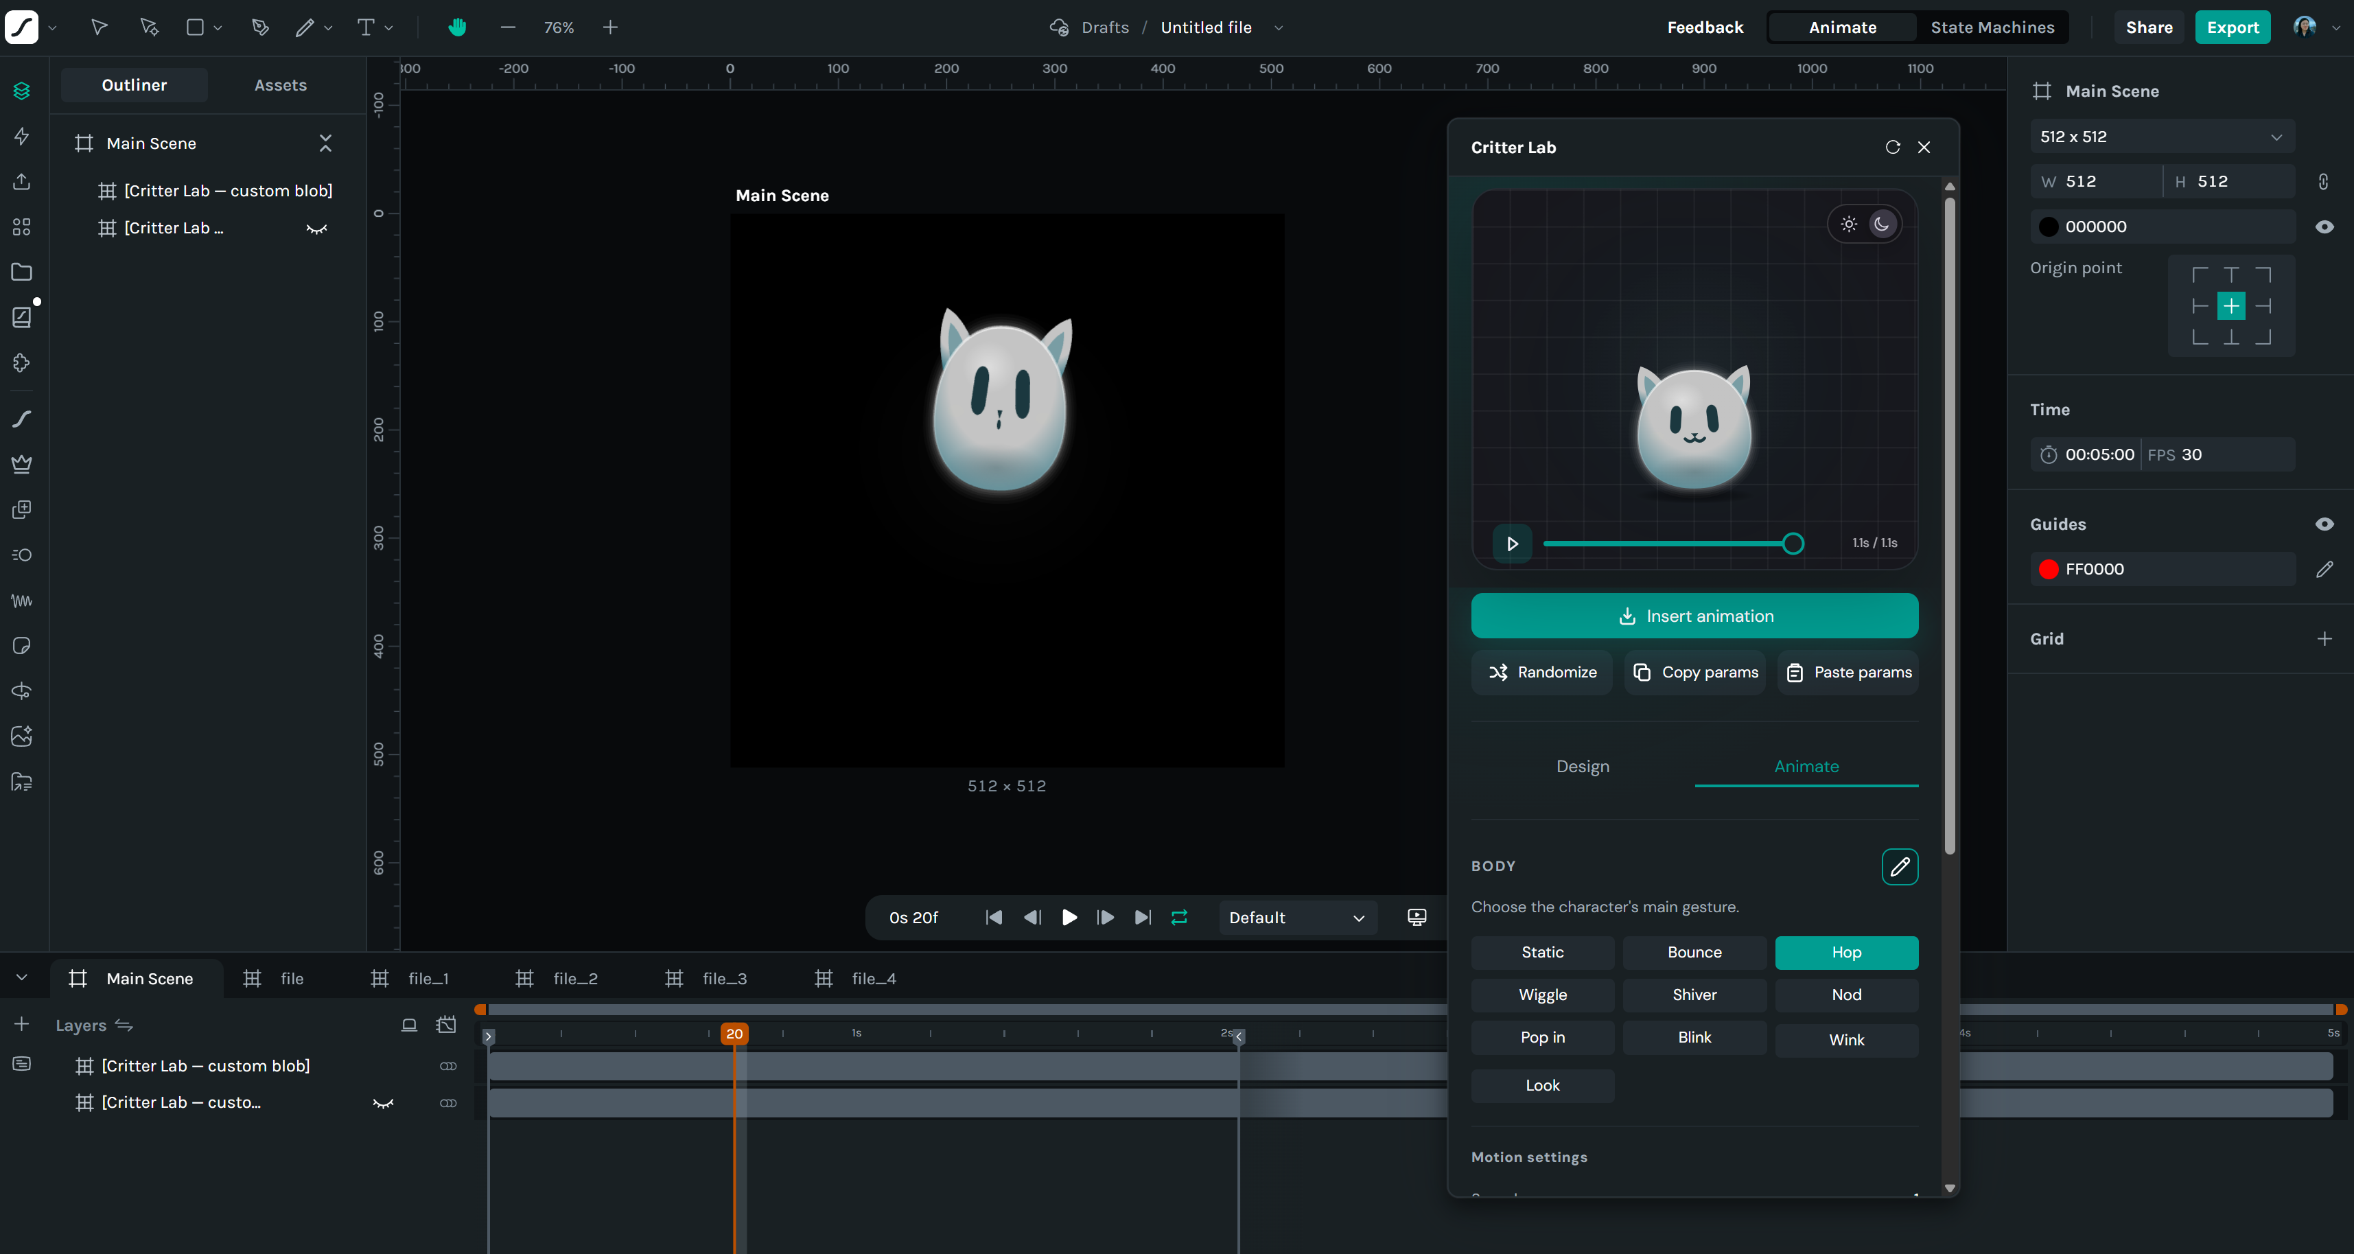Edit the guides color with pencil icon

(x=2324, y=570)
